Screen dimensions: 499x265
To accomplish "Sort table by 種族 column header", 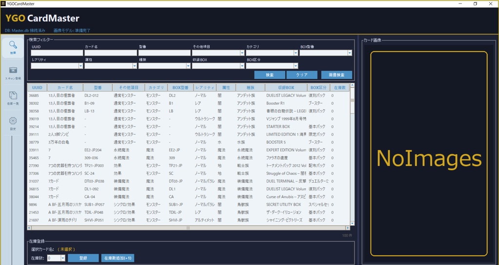I will pyautogui.click(x=250, y=88).
